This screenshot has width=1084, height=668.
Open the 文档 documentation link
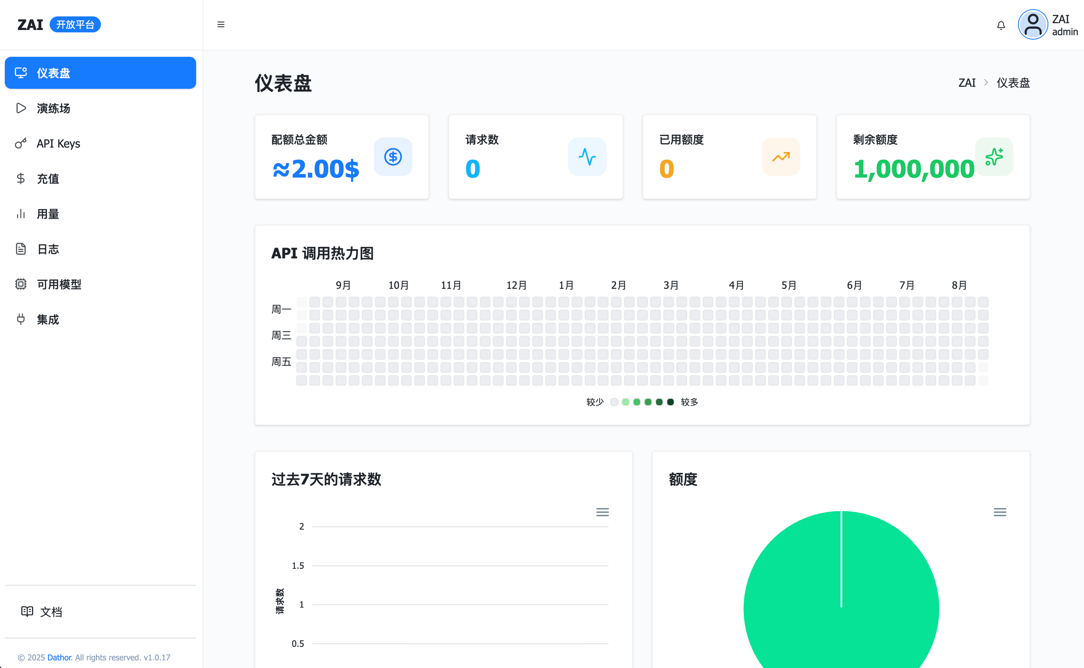coord(51,612)
